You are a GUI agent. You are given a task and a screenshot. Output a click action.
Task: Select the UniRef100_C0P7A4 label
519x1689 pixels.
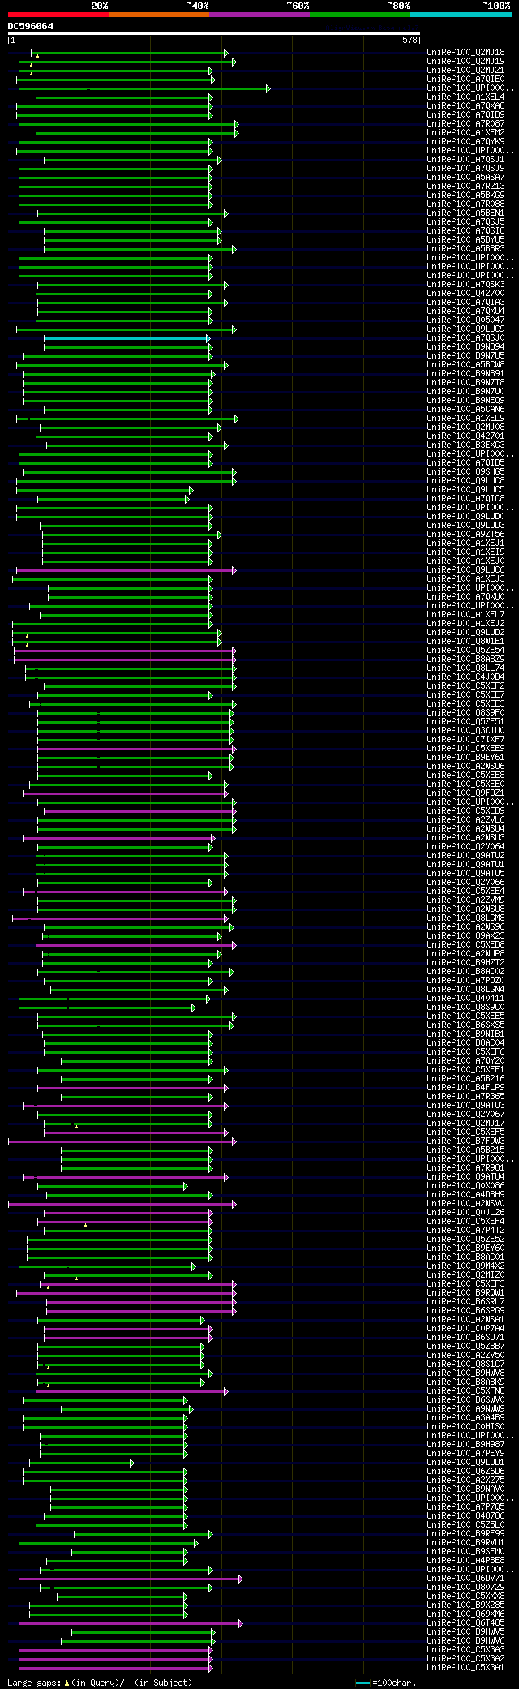coord(465,1329)
